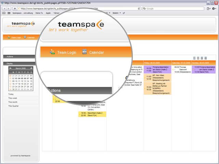
Task: Open Friday 10:30 Firmenpräsentation event
Action: [x=157, y=70]
